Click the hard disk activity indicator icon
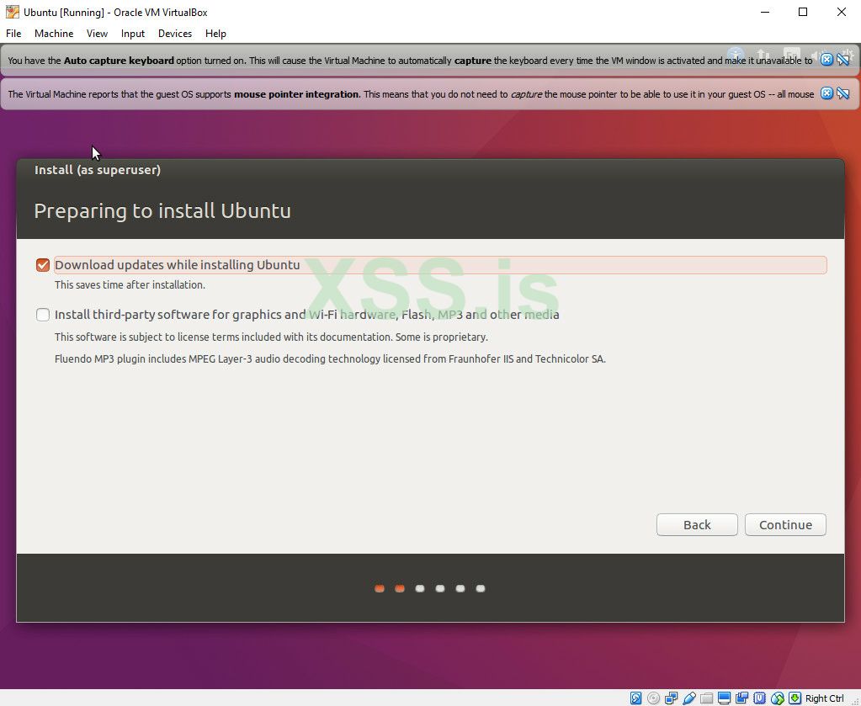 click(636, 698)
